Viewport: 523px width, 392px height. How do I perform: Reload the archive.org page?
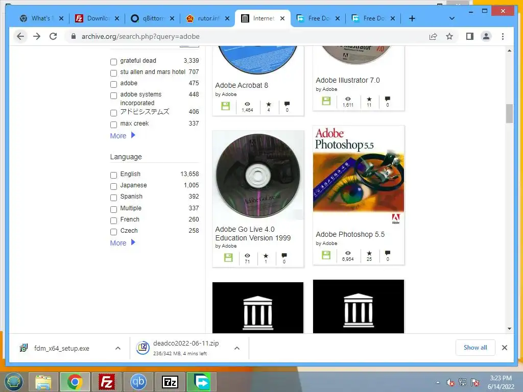[53, 36]
